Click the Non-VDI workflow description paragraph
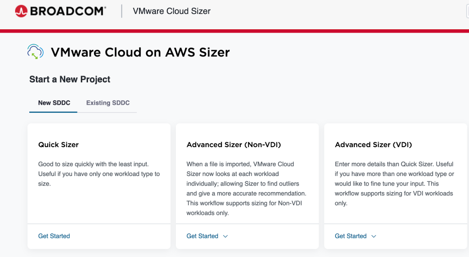 pos(246,188)
